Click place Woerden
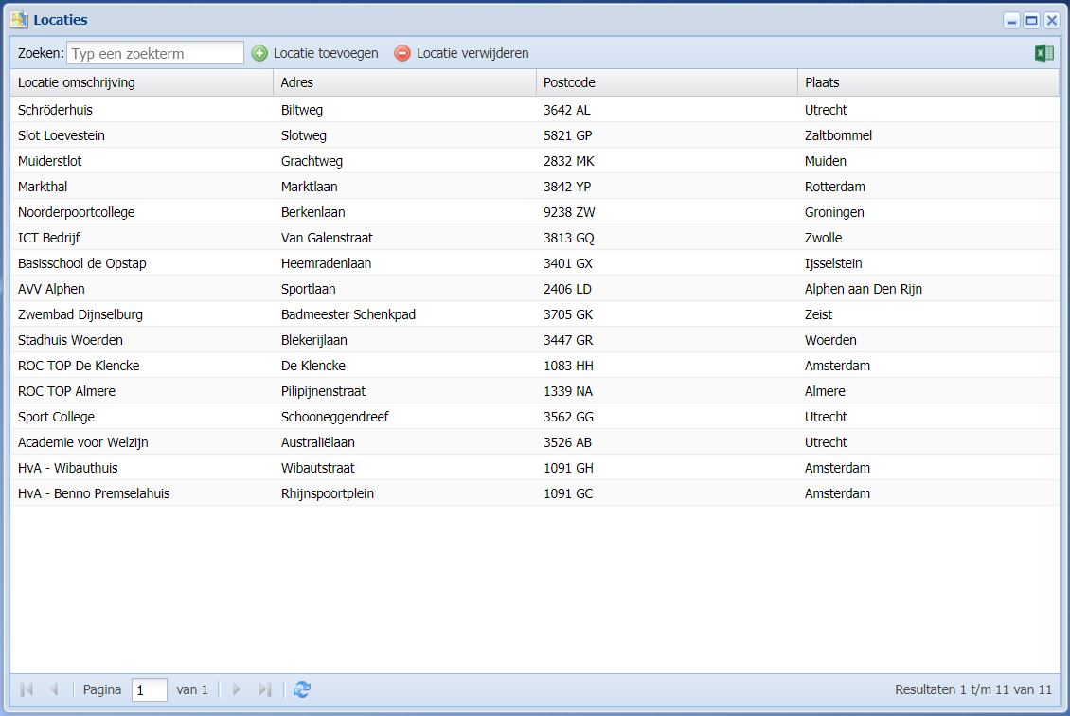The image size is (1070, 716). click(830, 340)
